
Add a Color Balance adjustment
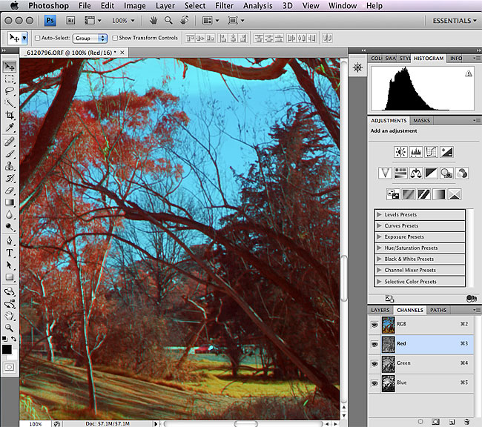415,173
